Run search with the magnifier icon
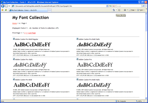Image resolution: width=148 pixels, height=103 pixels. click(143, 6)
